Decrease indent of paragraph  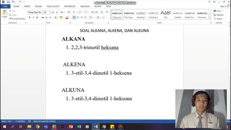pyautogui.click(x=93, y=12)
